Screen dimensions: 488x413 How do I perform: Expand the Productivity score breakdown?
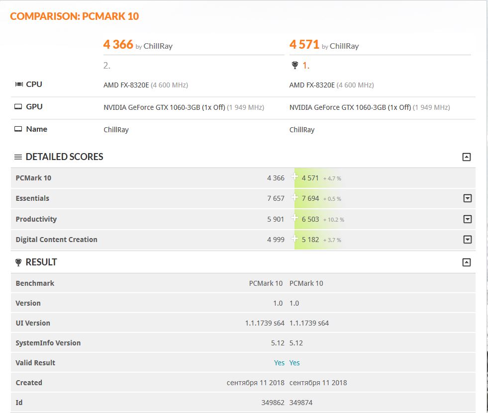tap(468, 219)
